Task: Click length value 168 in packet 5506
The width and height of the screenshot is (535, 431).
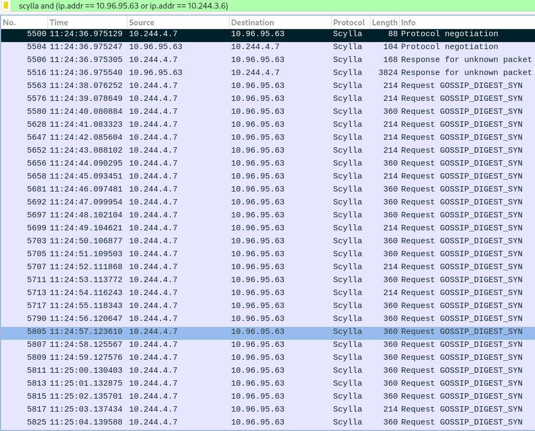Action: (390, 60)
